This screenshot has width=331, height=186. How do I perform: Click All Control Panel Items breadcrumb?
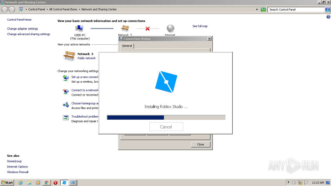[63, 9]
